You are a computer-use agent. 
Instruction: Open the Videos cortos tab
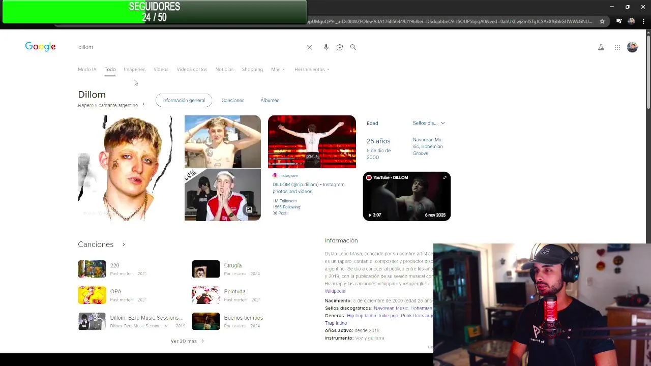192,69
